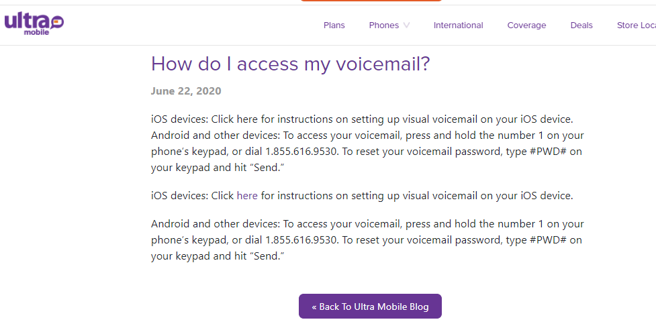Expand the chevron arrow beside Phones
656x332 pixels.
tap(406, 25)
